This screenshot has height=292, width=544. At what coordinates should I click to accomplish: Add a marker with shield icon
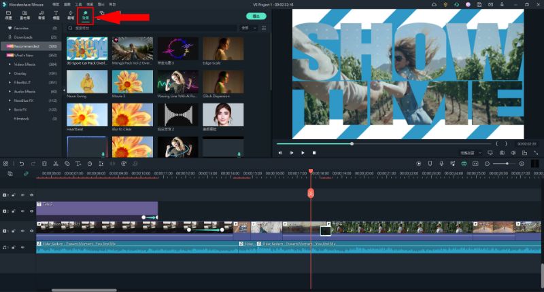(x=430, y=164)
